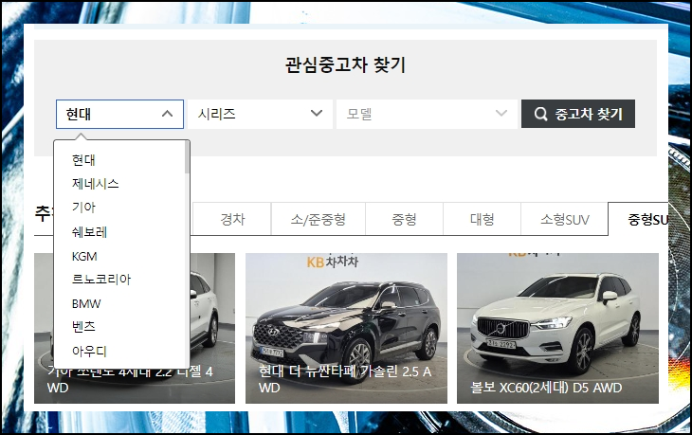This screenshot has height=435, width=692.
Task: Collapse the 현대 manufacturer dropdown
Action: click(x=119, y=115)
